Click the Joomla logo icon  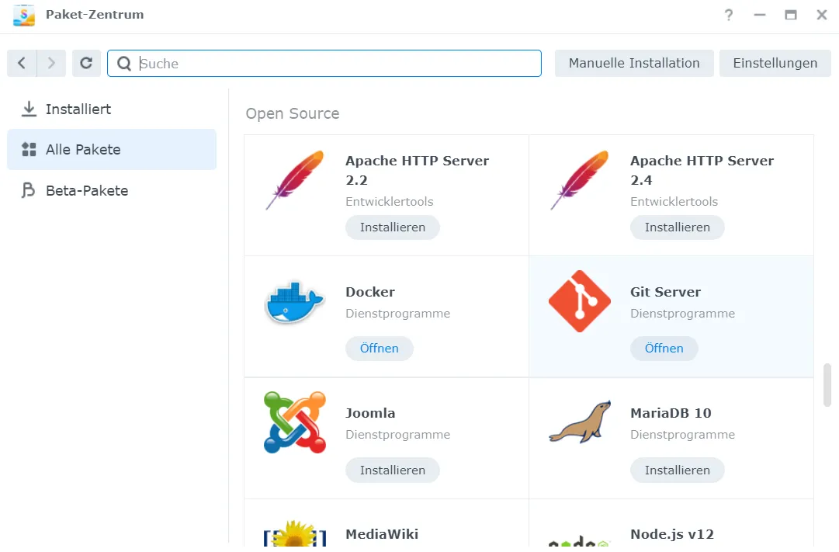295,422
